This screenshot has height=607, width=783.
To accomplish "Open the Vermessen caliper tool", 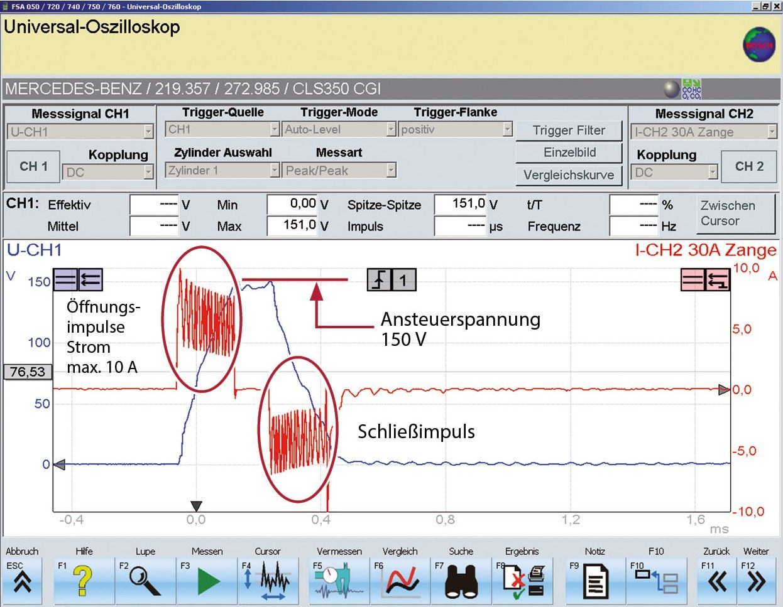I will coord(339,579).
